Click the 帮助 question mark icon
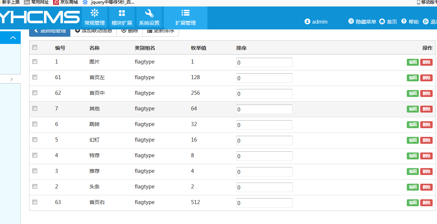This screenshot has width=437, height=224. (404, 22)
